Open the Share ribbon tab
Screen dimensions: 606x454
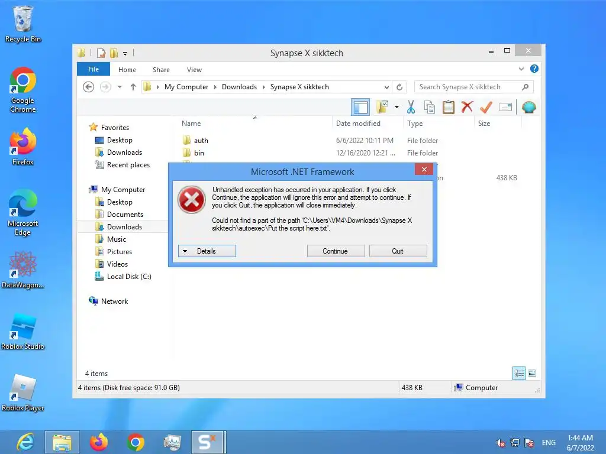click(161, 70)
